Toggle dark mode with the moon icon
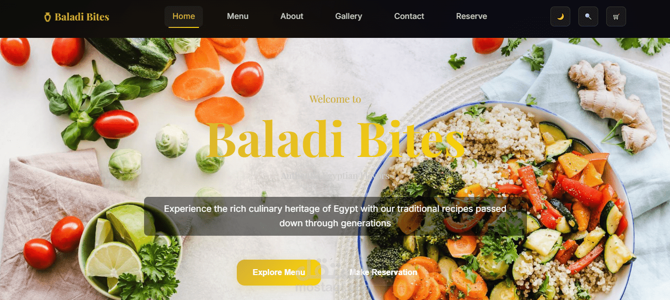The height and width of the screenshot is (300, 670). point(560,16)
